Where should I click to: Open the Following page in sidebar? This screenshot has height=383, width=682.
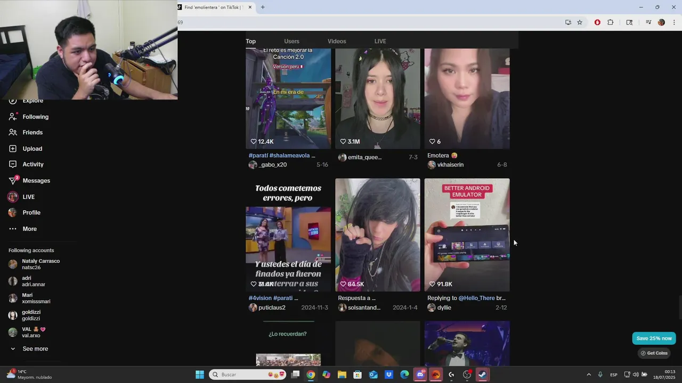(35, 116)
